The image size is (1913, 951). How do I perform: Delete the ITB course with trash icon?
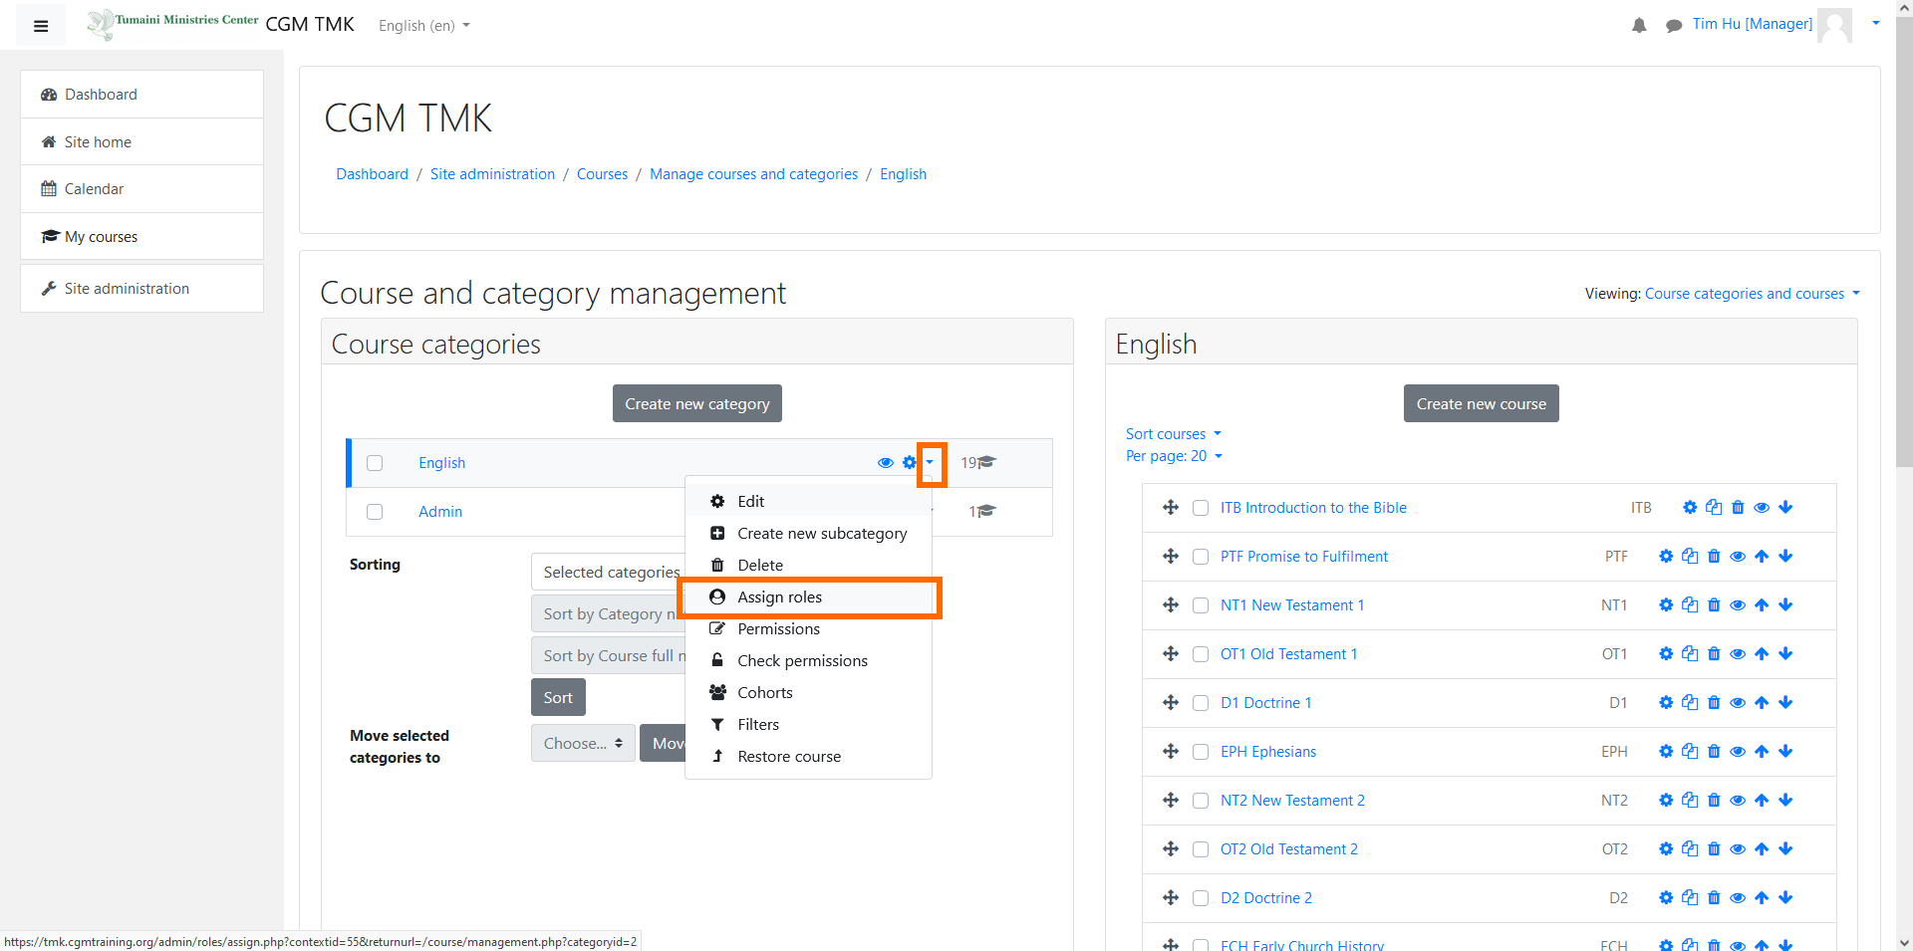[1738, 508]
